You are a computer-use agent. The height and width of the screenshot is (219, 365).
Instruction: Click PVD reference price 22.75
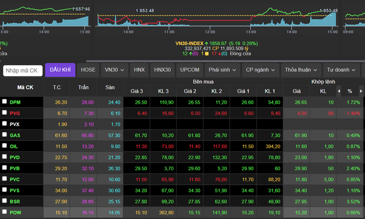[x=61, y=157]
